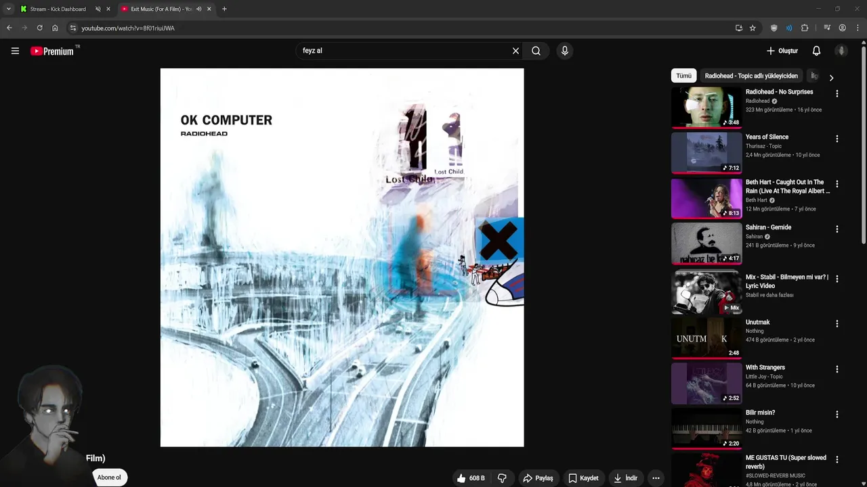Open options for Unutmak video
The height and width of the screenshot is (487, 867).
[837, 324]
